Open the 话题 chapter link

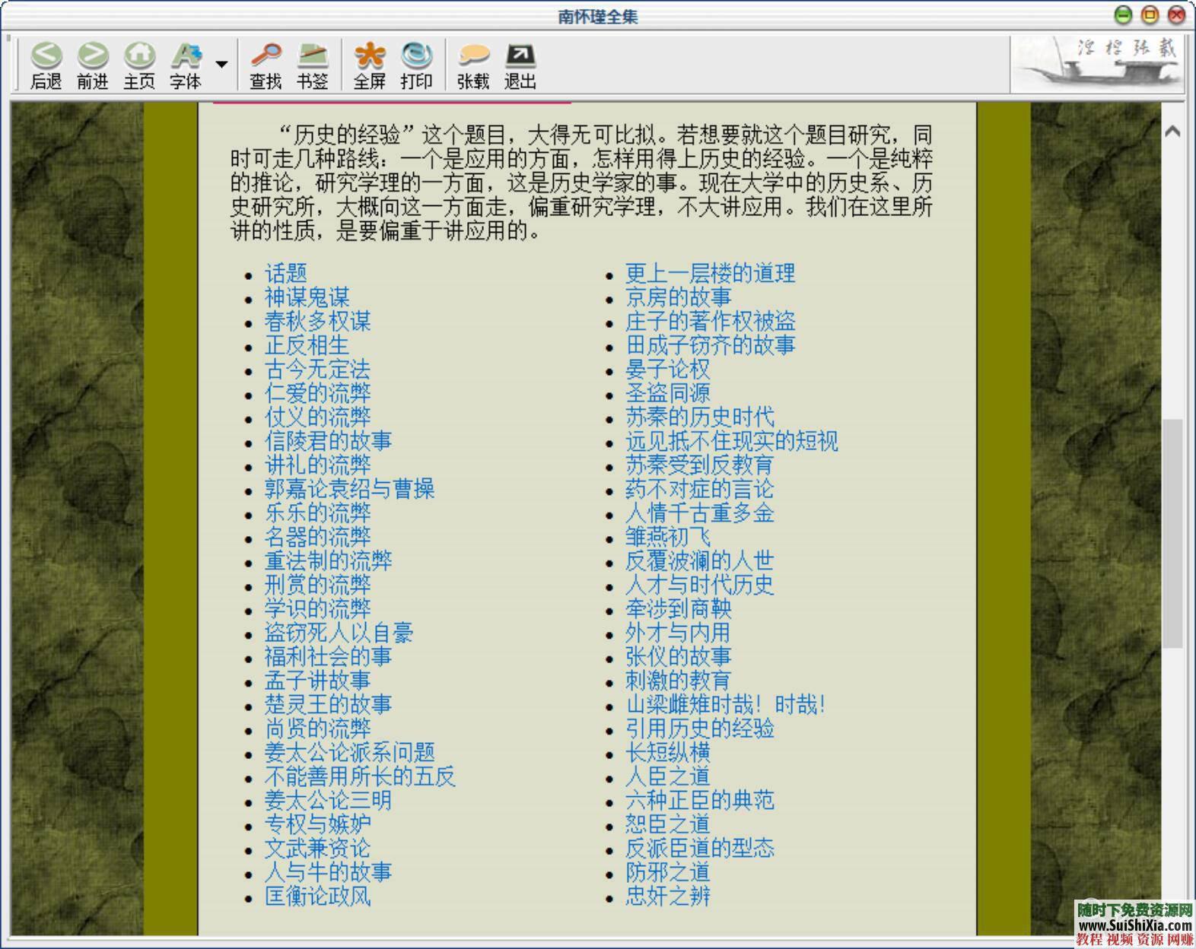click(x=286, y=274)
